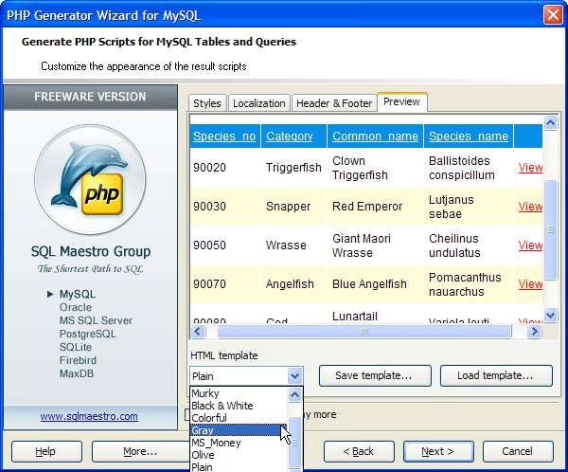The height and width of the screenshot is (472, 568).
Task: Click the Common_name column header link
Action: point(375,136)
